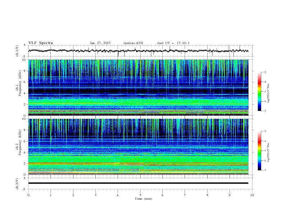This screenshot has height=219, width=284.
Task: Click the "-7" label on the ch.1 colorbar
Action: click(x=264, y=111)
